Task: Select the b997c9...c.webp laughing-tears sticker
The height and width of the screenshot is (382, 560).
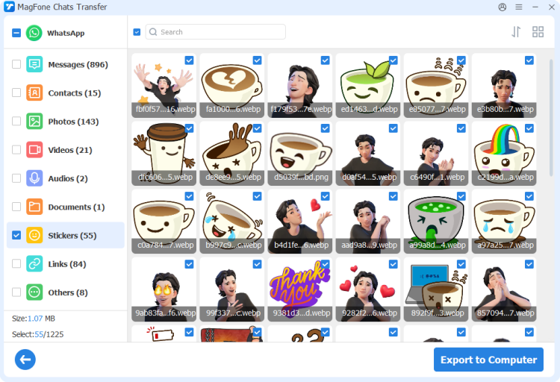Action: point(231,222)
